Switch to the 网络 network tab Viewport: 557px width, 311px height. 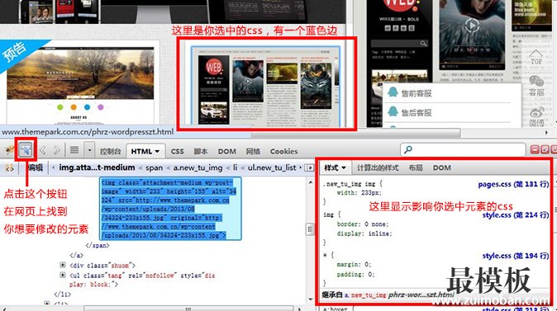[x=253, y=152]
